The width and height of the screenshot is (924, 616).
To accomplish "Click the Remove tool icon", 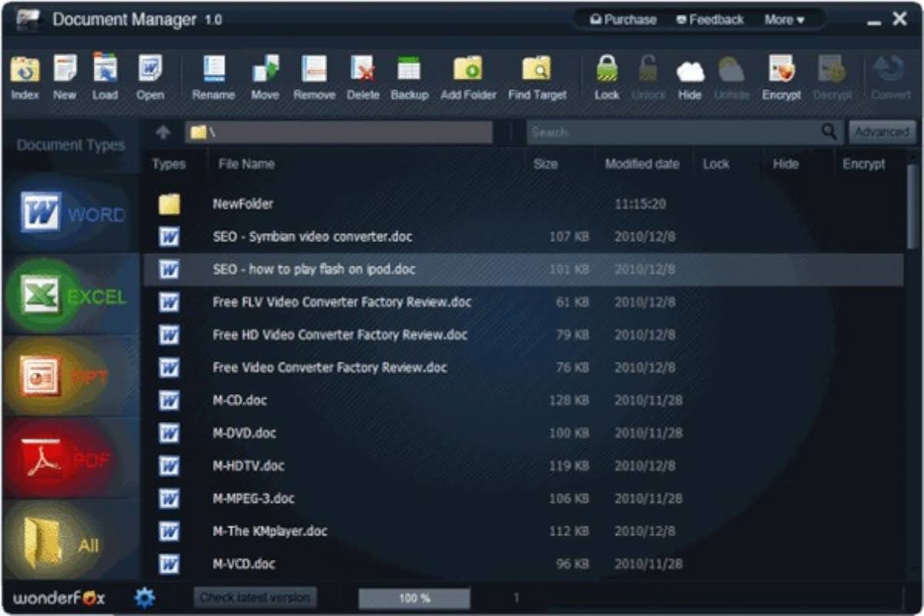I will (x=314, y=69).
